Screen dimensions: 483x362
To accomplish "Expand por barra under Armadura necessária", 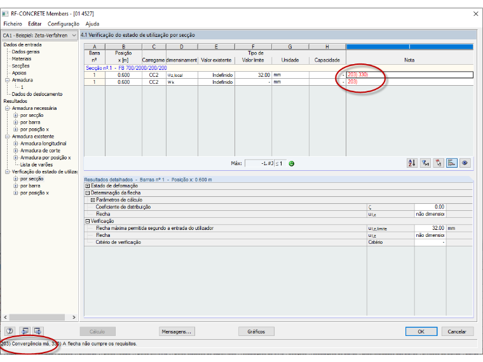I will 16,123.
